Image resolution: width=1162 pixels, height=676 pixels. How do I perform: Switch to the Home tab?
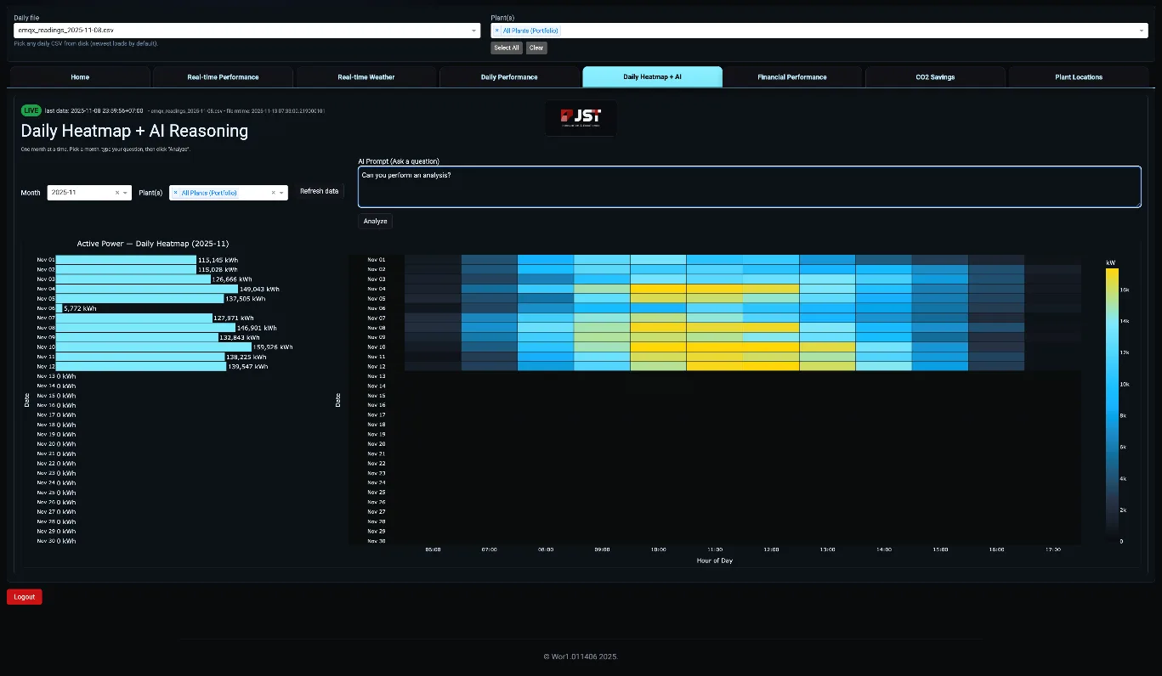click(x=80, y=76)
